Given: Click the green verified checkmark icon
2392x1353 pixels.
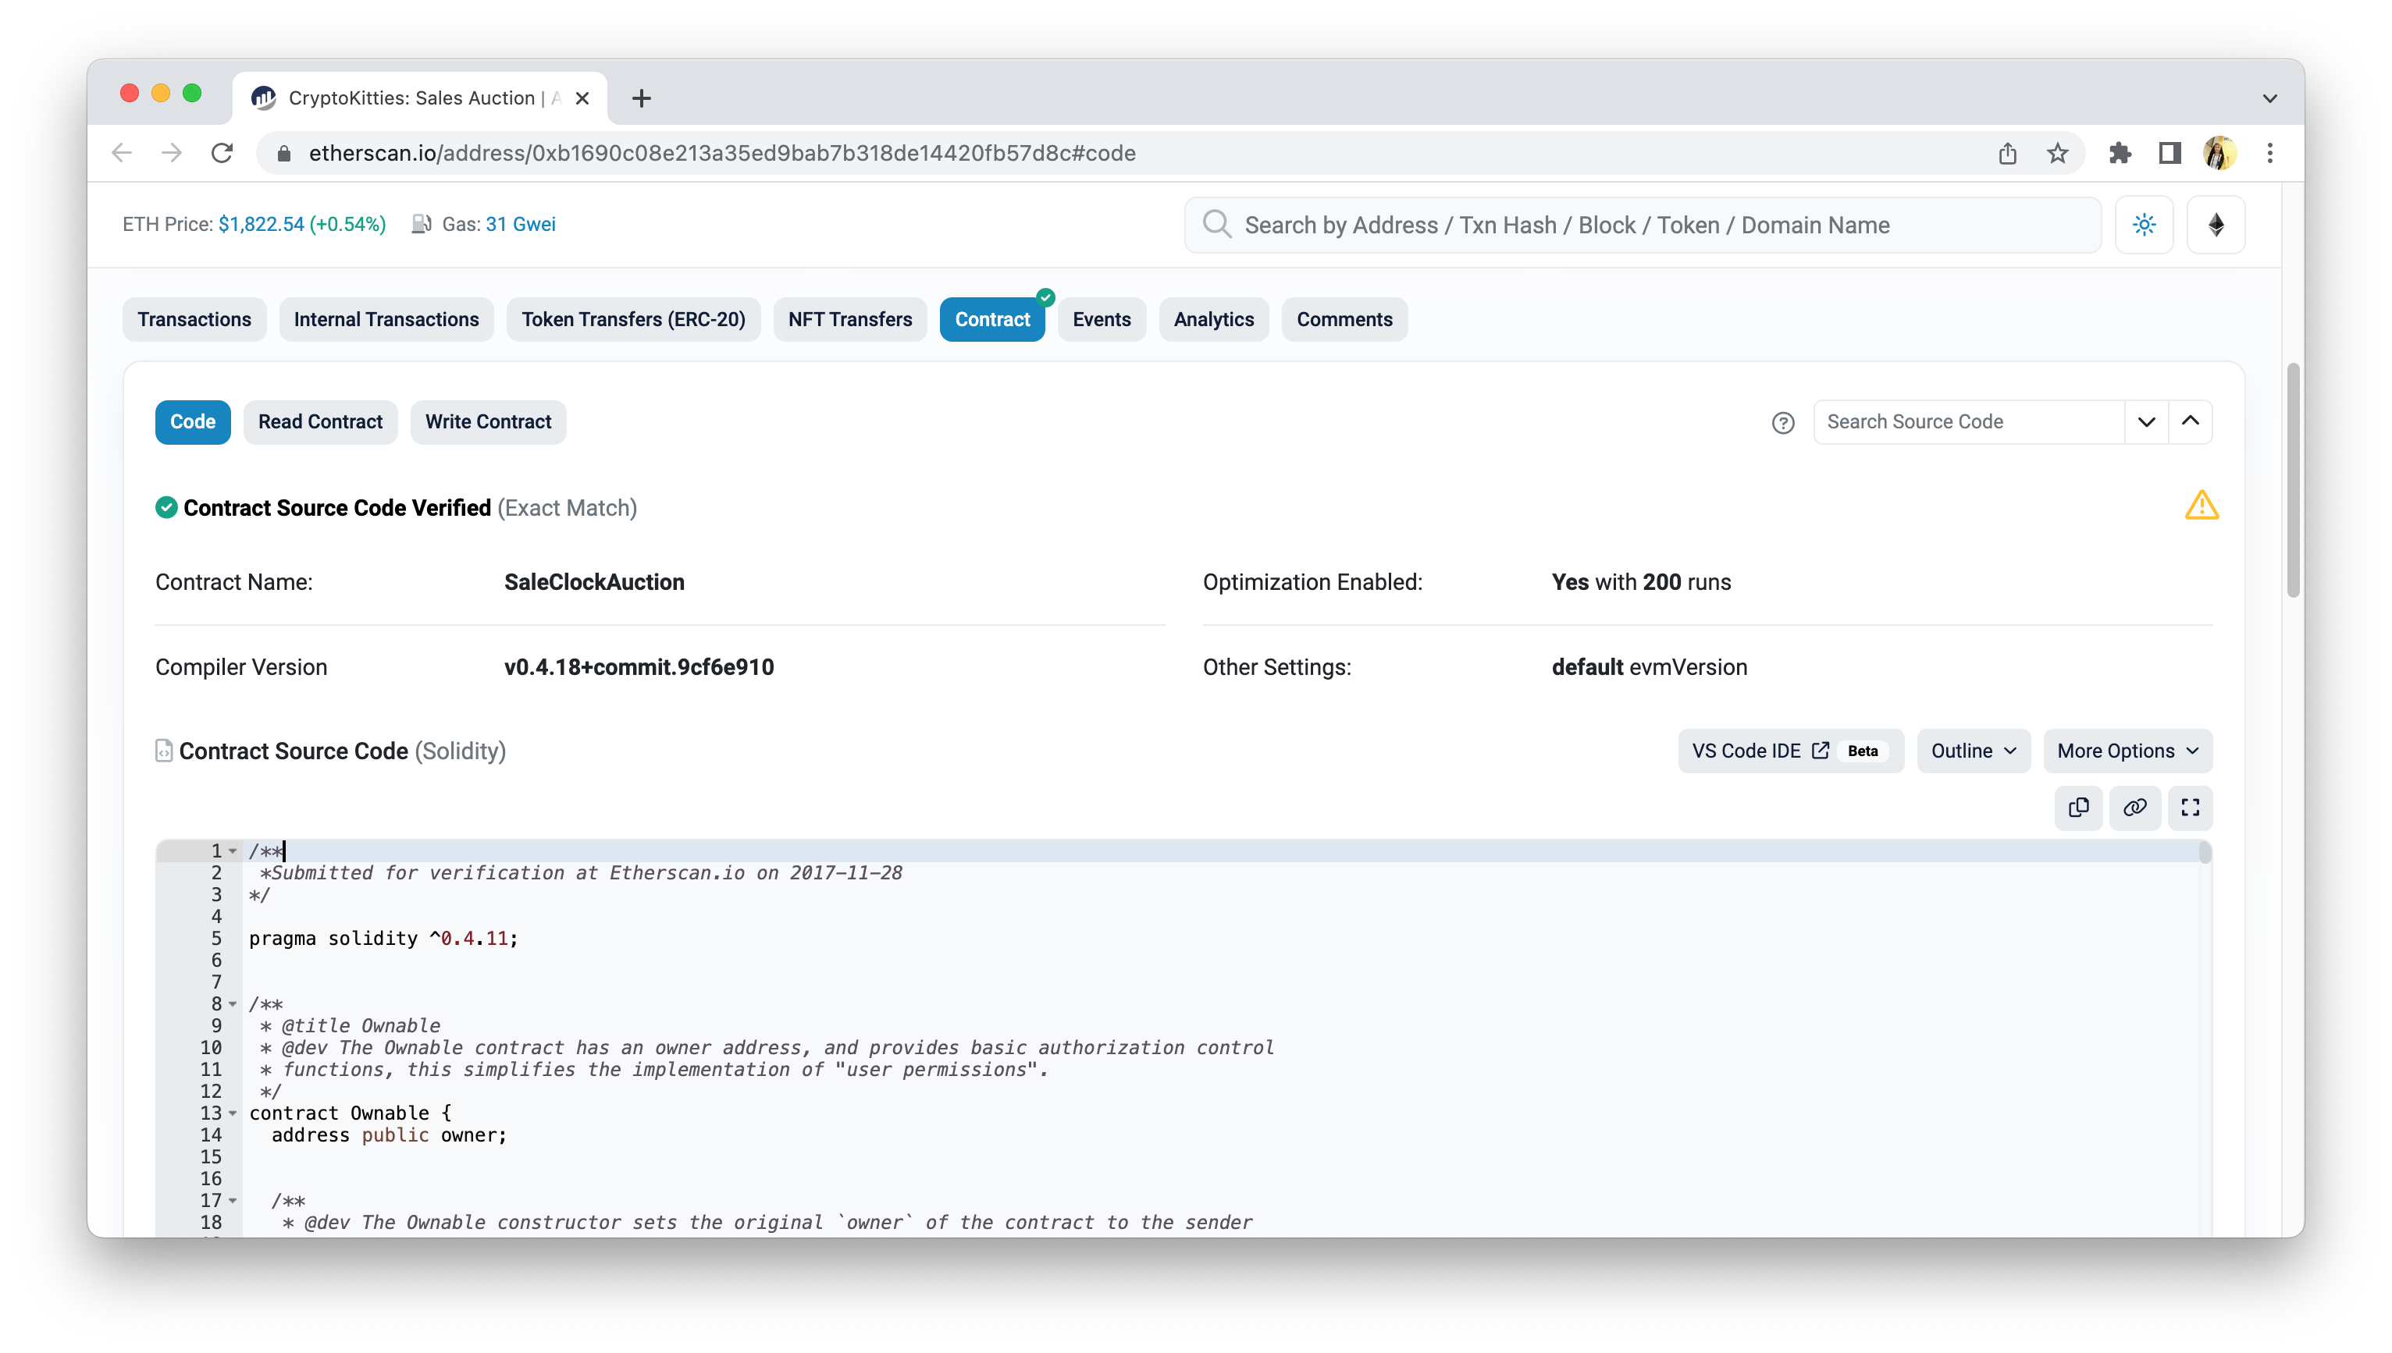Looking at the screenshot, I should pos(166,507).
